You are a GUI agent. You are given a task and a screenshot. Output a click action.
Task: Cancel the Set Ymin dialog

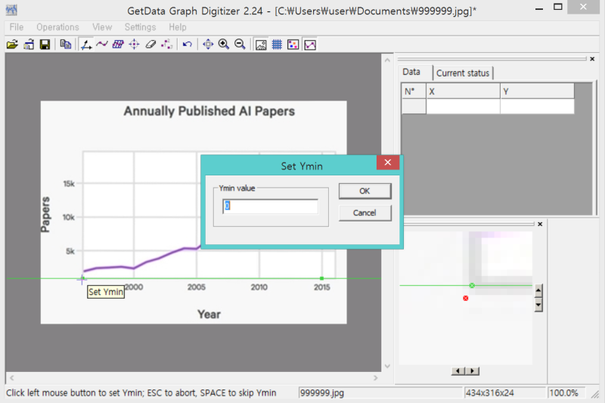point(365,213)
